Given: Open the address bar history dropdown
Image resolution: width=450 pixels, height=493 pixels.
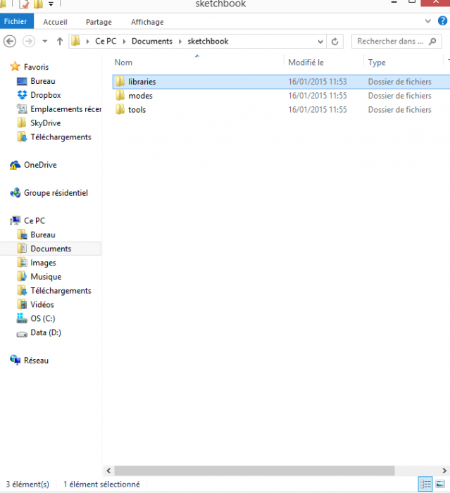Looking at the screenshot, I should [x=321, y=42].
